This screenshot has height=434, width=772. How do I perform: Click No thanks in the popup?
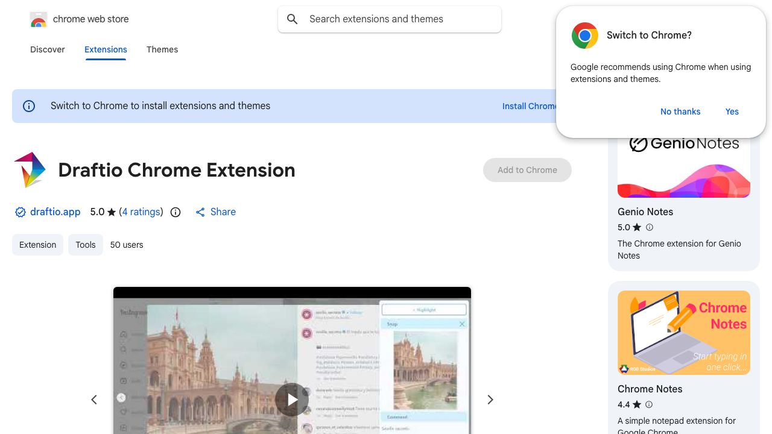[x=680, y=112]
